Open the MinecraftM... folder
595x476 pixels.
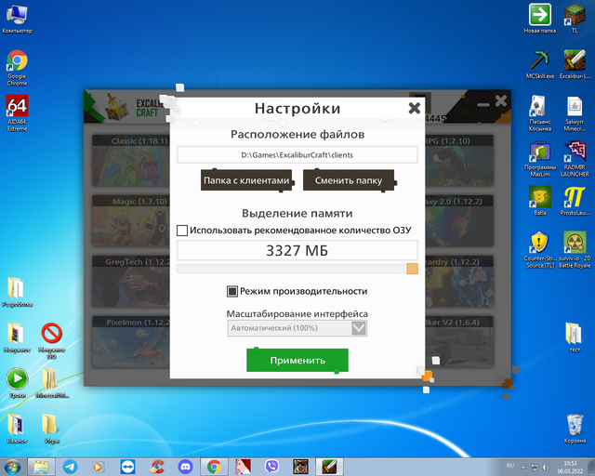coord(52,383)
